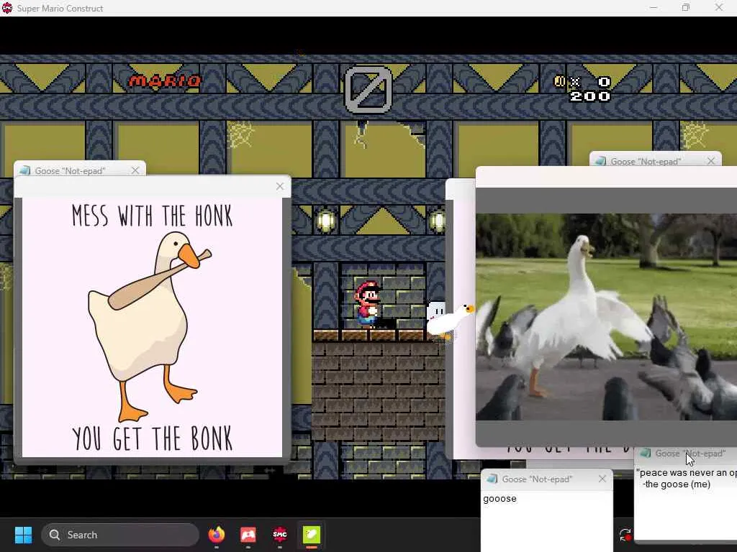Open Firefox from the taskbar
Viewport: 737px width, 552px height.
click(x=216, y=535)
